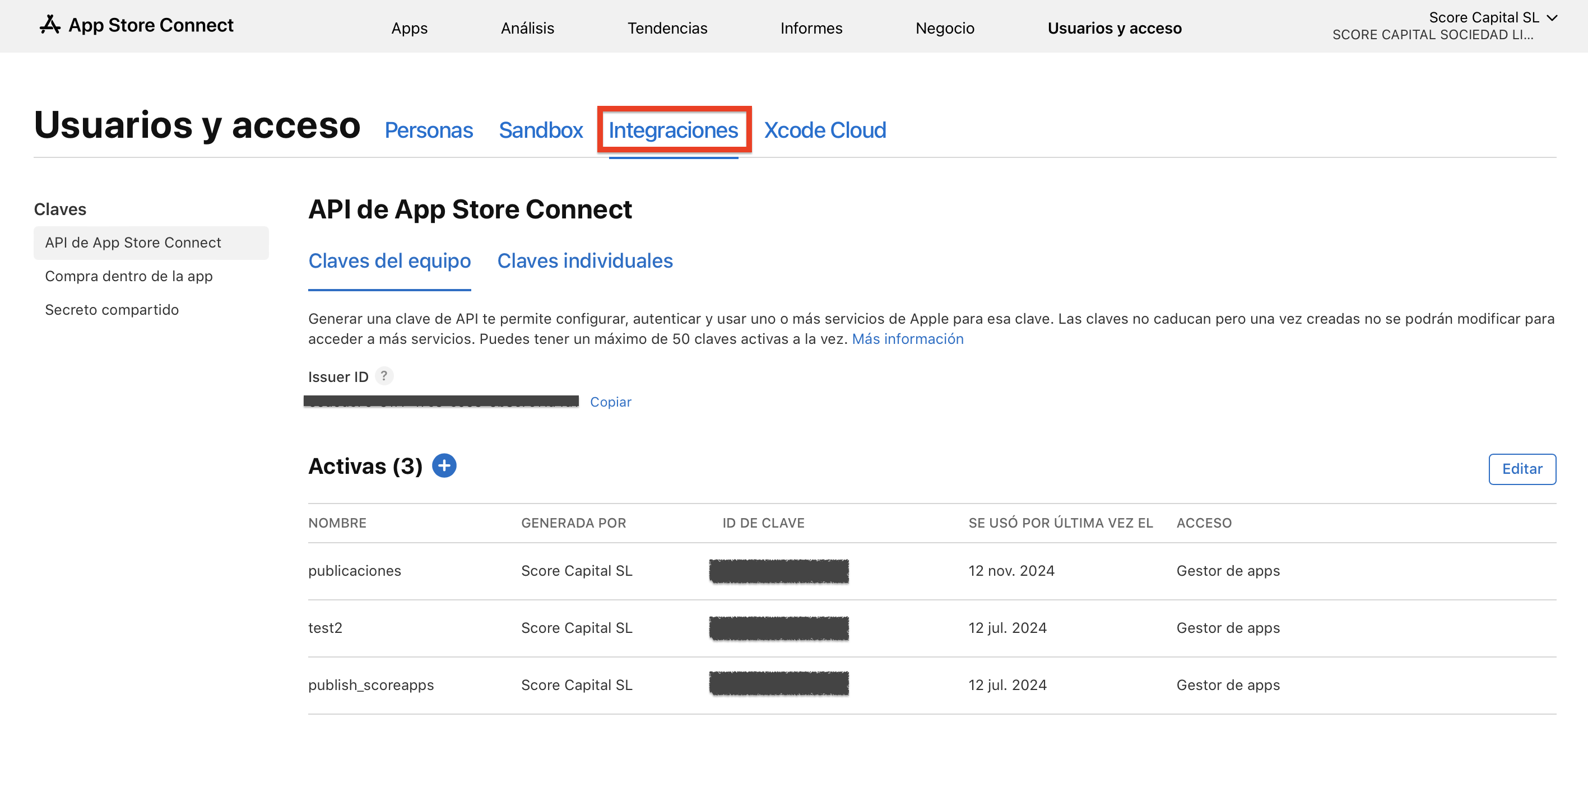Image resolution: width=1588 pixels, height=811 pixels.
Task: Select Negocio in the top navigation
Action: pyautogui.click(x=944, y=28)
